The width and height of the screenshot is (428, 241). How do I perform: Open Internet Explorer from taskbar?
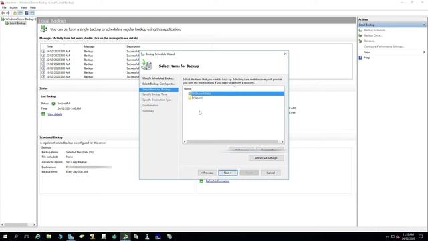(x=38, y=236)
